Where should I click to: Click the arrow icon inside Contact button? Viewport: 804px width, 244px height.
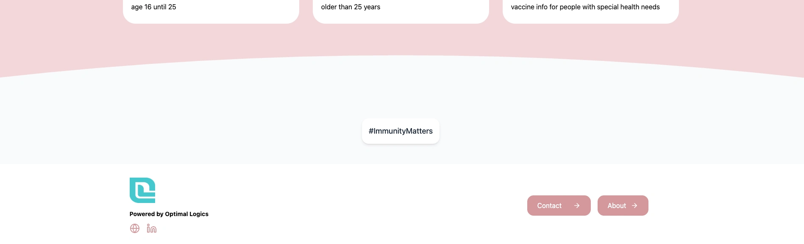[577, 206]
